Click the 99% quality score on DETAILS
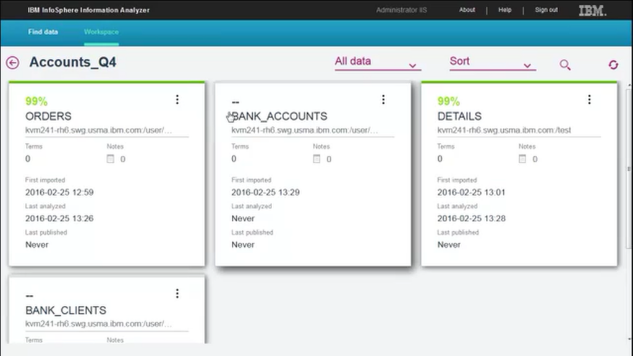The image size is (633, 356). [449, 101]
